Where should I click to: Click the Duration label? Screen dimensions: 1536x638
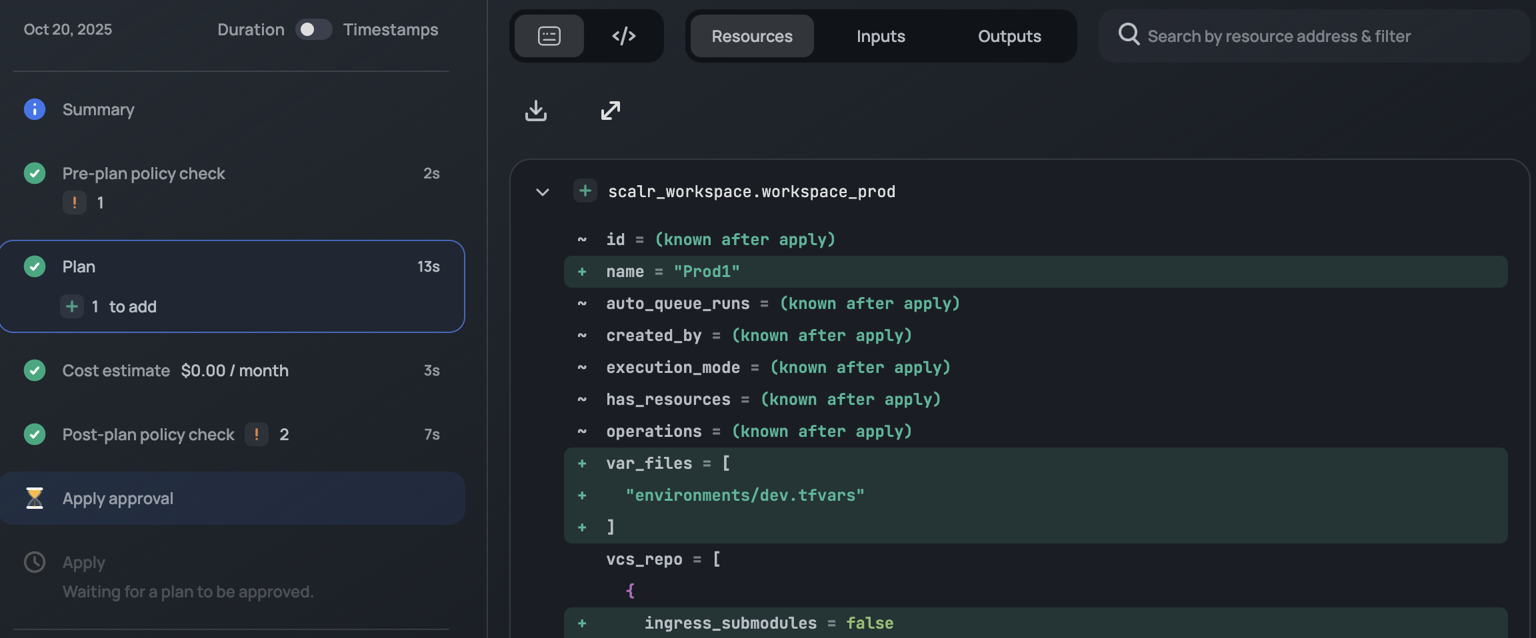[251, 29]
